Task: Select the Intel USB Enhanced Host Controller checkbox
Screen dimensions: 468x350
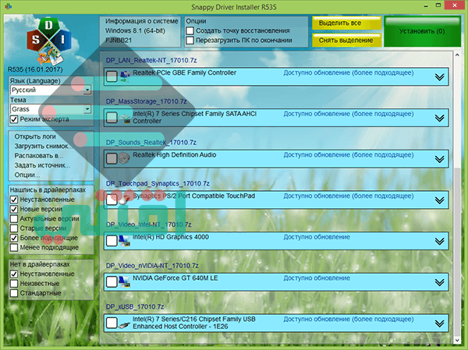Action: [112, 323]
